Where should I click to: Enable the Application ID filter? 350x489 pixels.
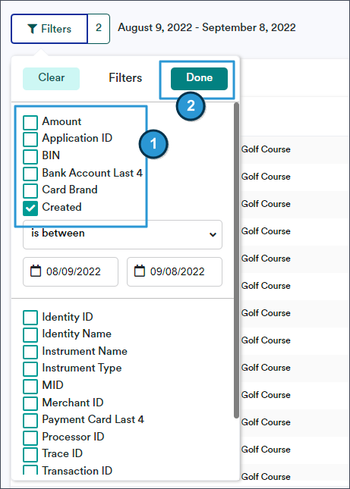pos(30,139)
